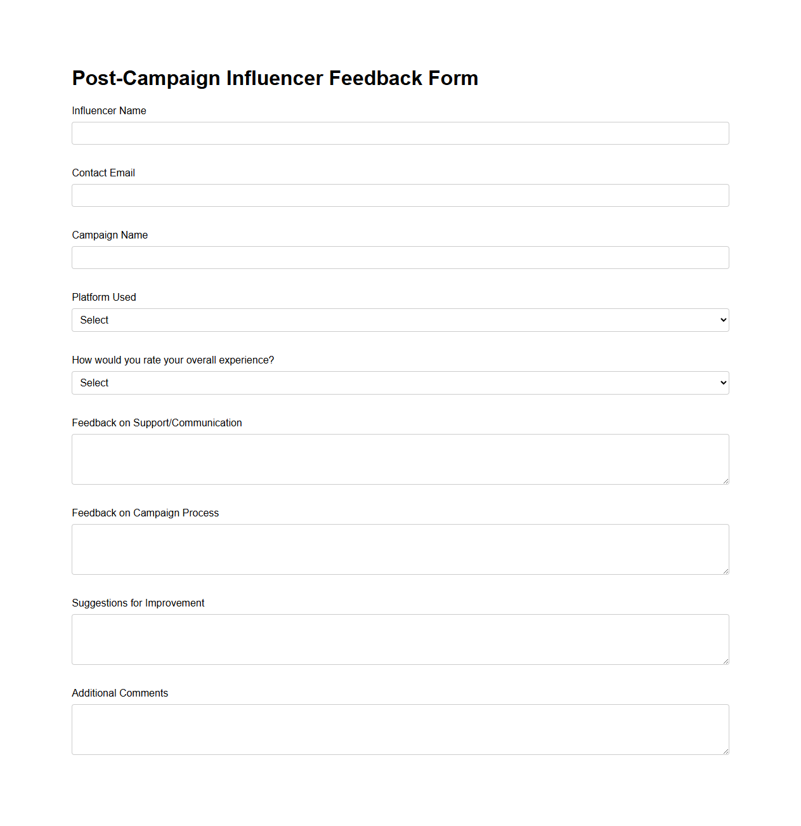The width and height of the screenshot is (801, 826).
Task: Click inside the Support/Communication feedback textarea
Action: (x=400, y=459)
